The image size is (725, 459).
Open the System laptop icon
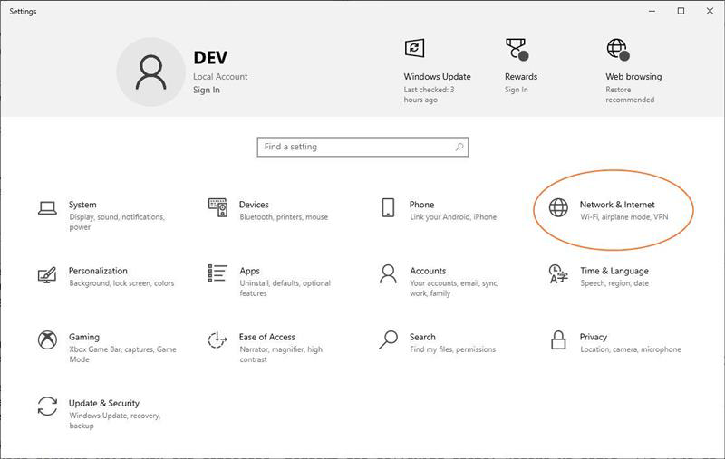(47, 208)
